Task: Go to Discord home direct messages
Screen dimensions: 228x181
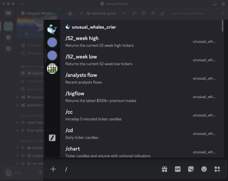Action: pyautogui.click(x=8, y=13)
